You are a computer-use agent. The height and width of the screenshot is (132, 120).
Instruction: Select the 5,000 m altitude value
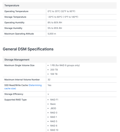tap(52, 34)
